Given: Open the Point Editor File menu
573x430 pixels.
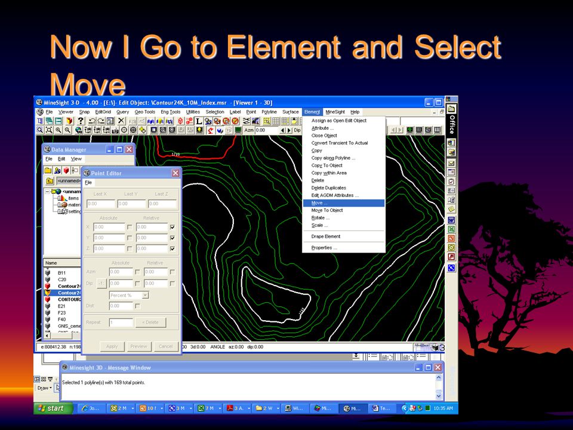Looking at the screenshot, I should pyautogui.click(x=88, y=183).
